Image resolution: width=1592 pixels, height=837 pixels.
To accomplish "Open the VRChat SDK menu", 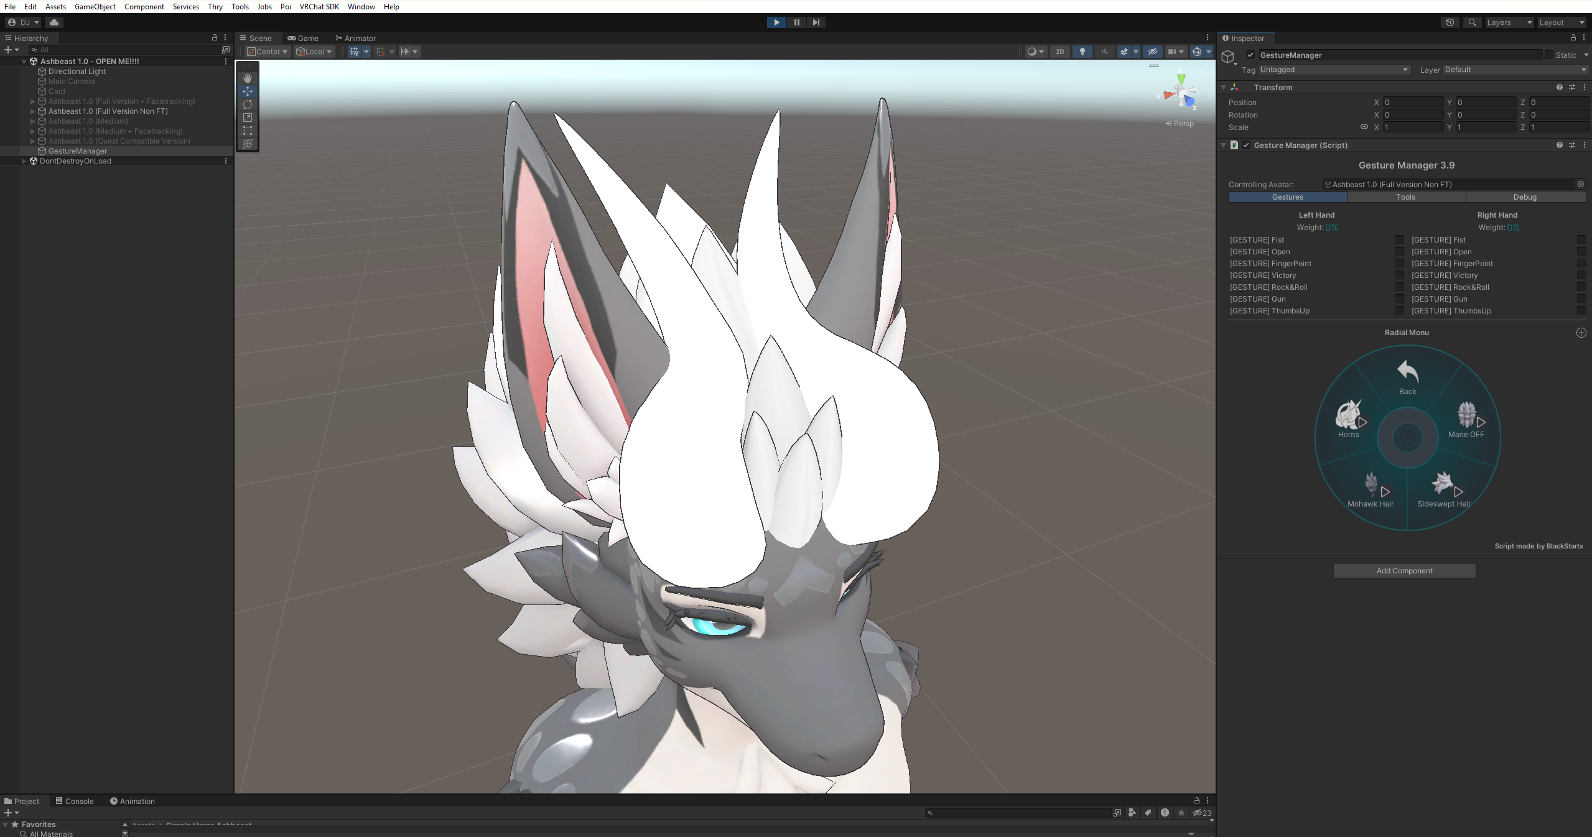I will 319,6.
